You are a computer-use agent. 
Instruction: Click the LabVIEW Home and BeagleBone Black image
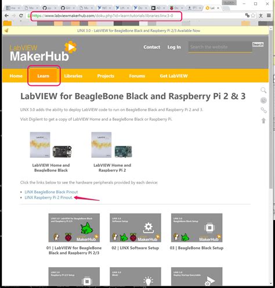[x=50, y=145]
